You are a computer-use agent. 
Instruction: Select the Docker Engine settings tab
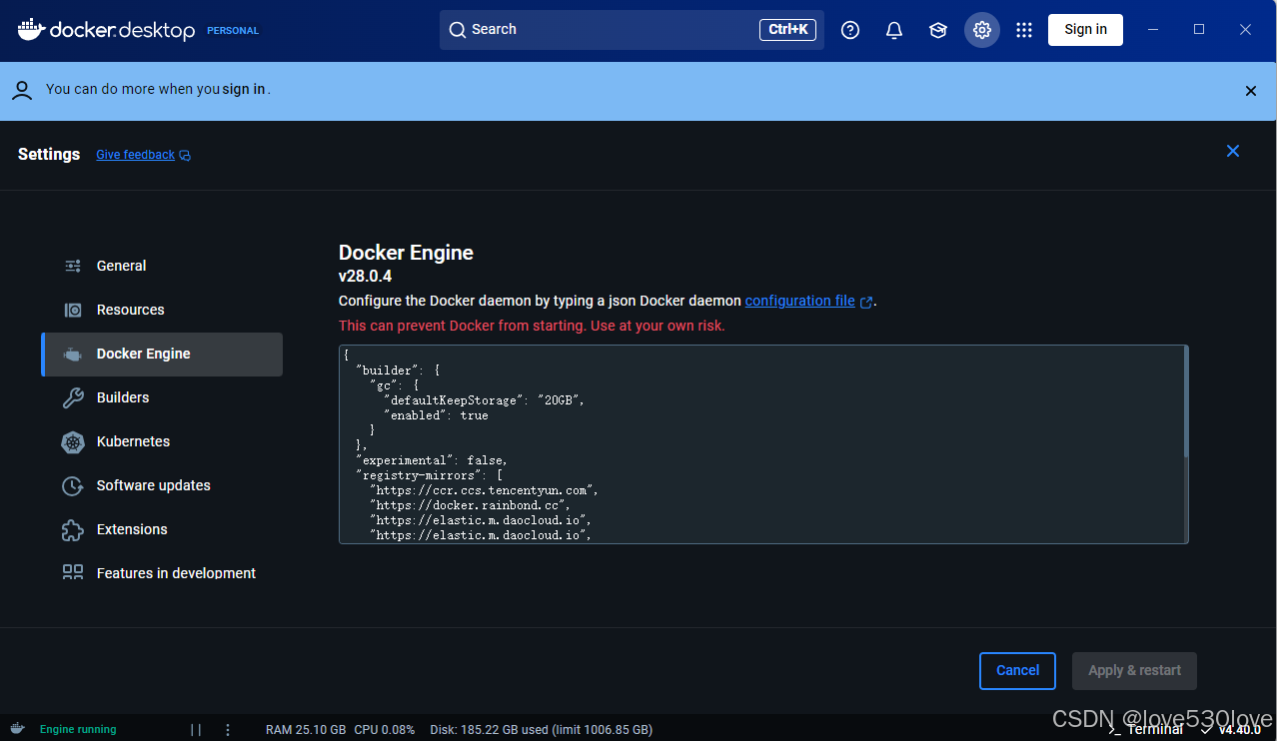tap(162, 354)
